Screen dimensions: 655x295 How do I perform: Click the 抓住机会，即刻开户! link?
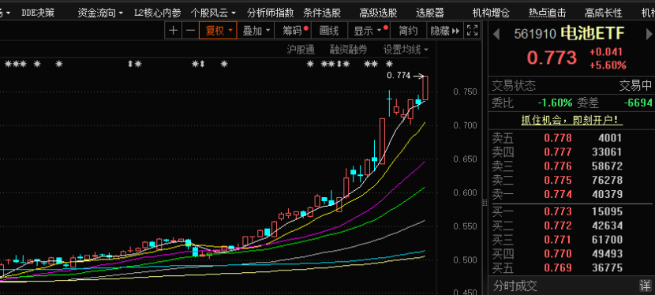pyautogui.click(x=572, y=121)
